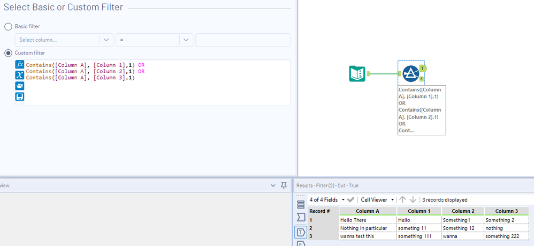Screen dimensions: 534x246
Task: Open the X columns and constants icon
Action: click(x=20, y=75)
